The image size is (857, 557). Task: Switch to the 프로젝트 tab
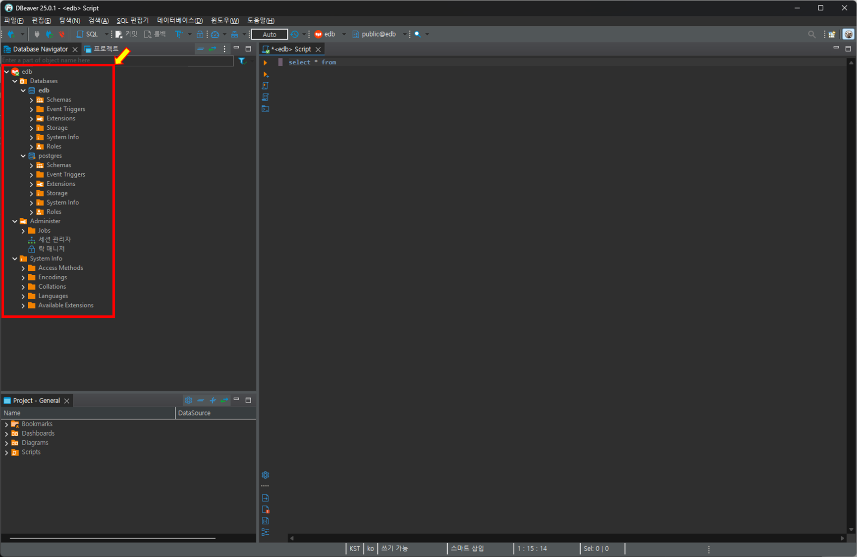(102, 49)
